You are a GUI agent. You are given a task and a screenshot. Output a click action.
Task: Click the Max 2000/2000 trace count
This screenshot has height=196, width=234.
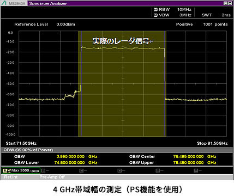[25, 170]
